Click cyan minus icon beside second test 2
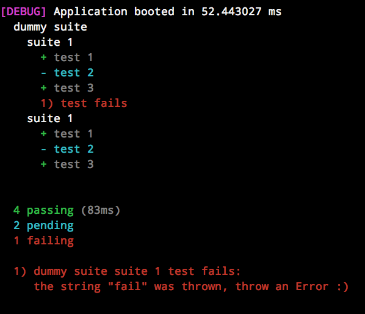Viewport: 365px width, 314px height. pyautogui.click(x=43, y=149)
